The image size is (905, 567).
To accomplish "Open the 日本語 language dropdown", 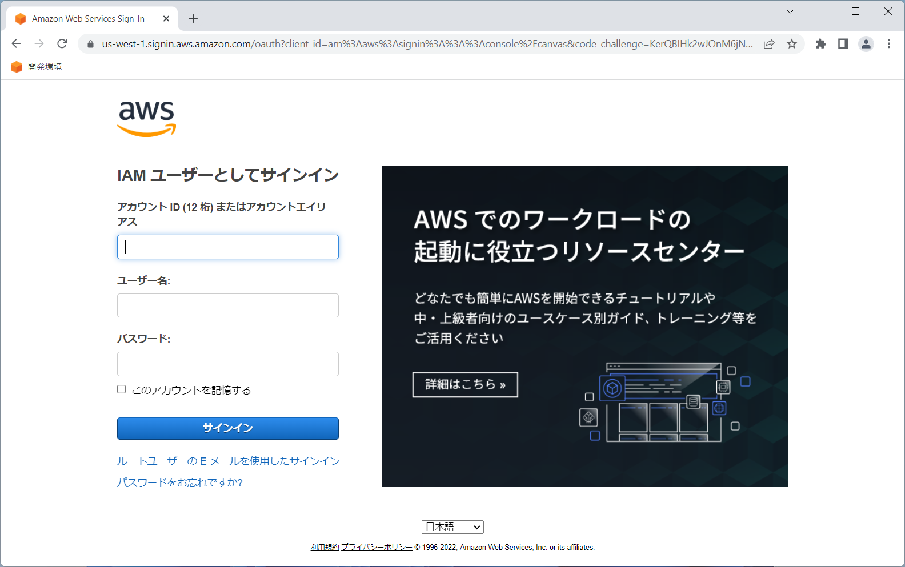I will pos(452,527).
